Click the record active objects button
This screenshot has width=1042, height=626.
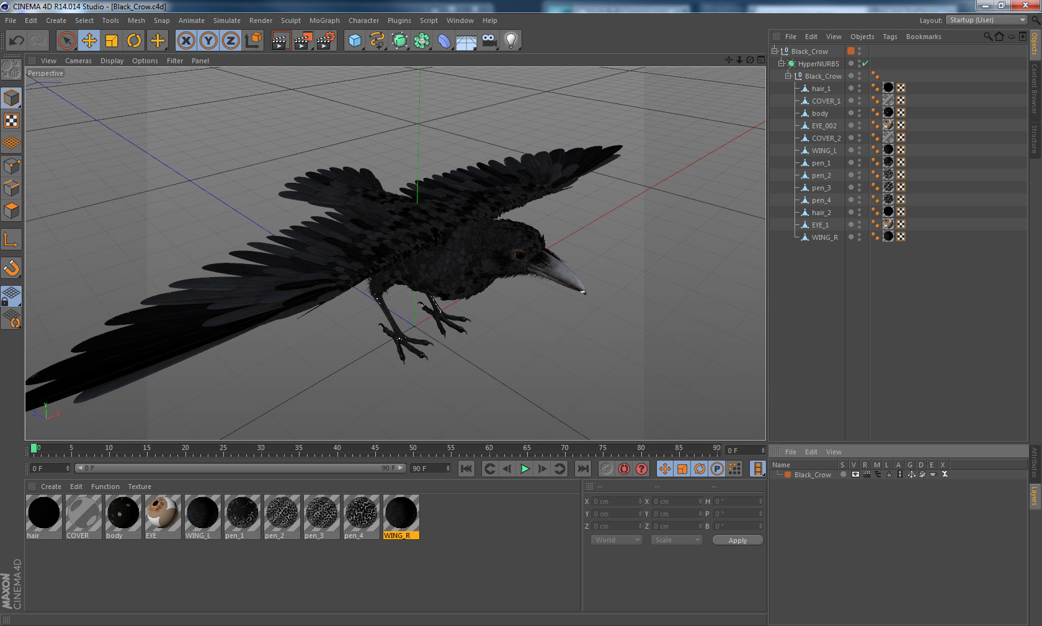607,469
